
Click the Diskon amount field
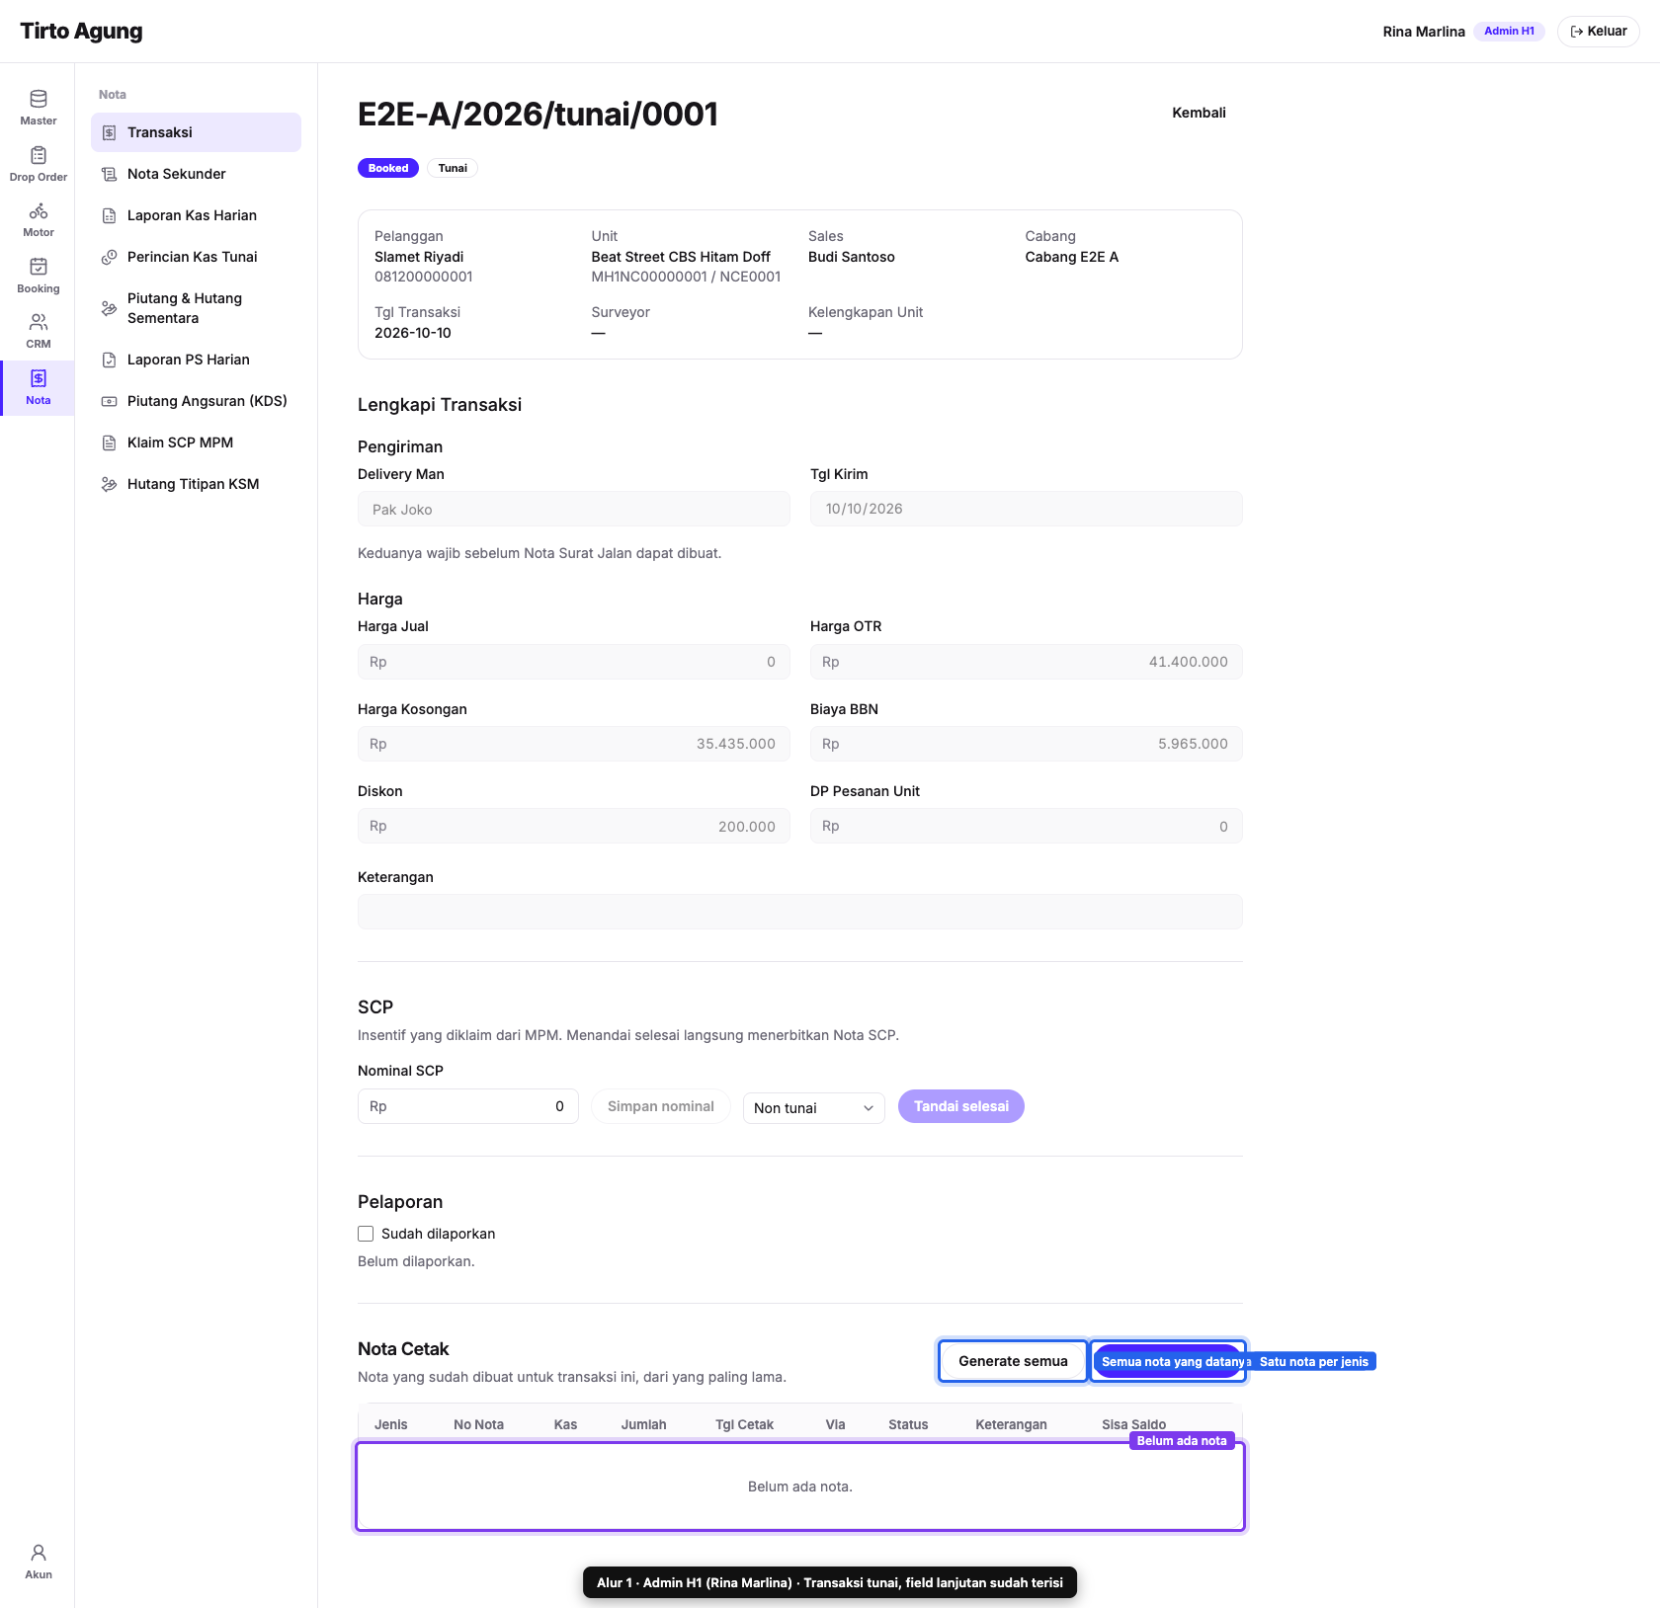[573, 826]
